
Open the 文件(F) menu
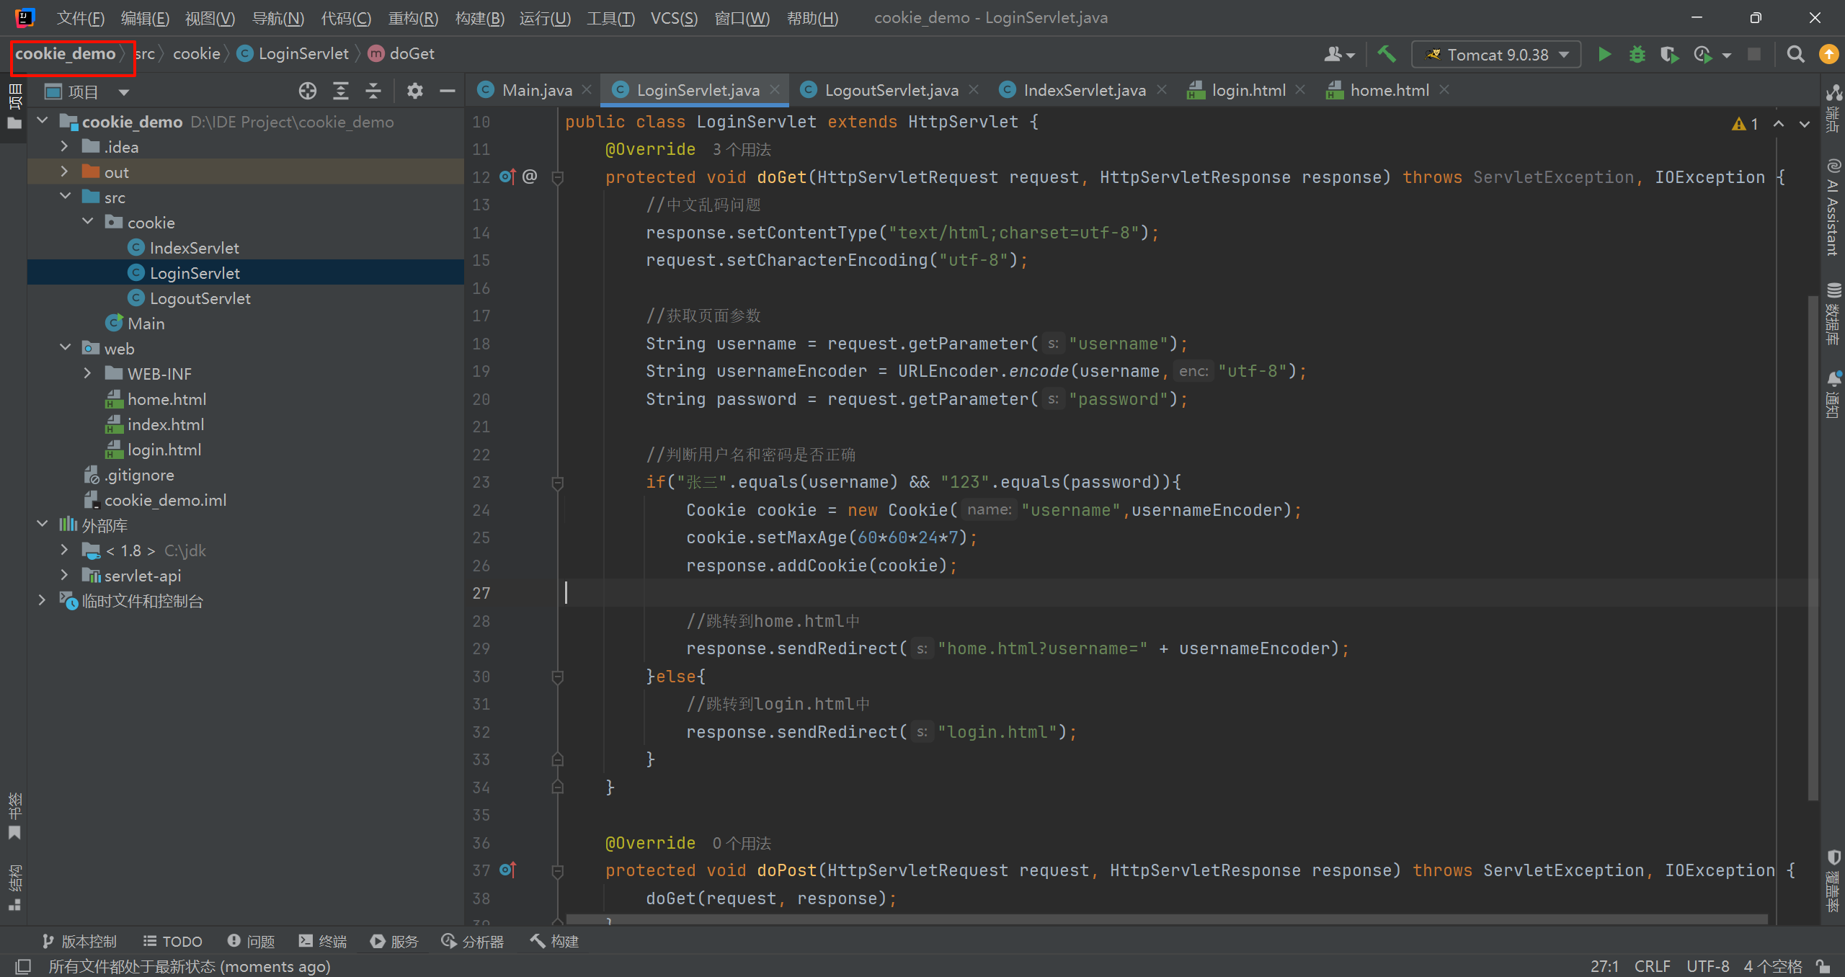point(81,18)
